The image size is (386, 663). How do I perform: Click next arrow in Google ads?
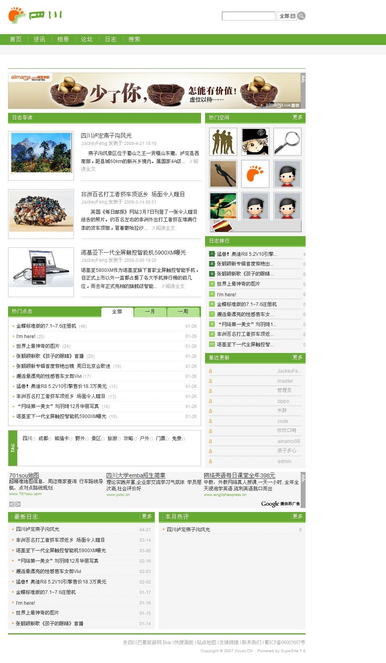click(x=18, y=504)
